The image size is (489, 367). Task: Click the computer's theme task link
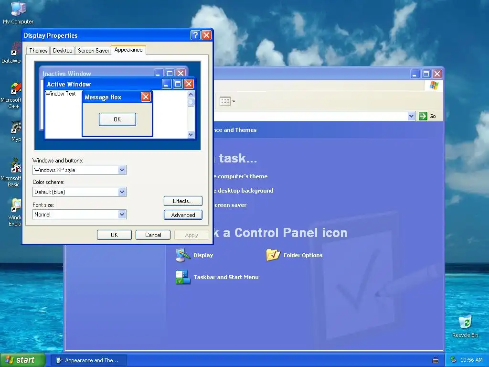pos(241,176)
